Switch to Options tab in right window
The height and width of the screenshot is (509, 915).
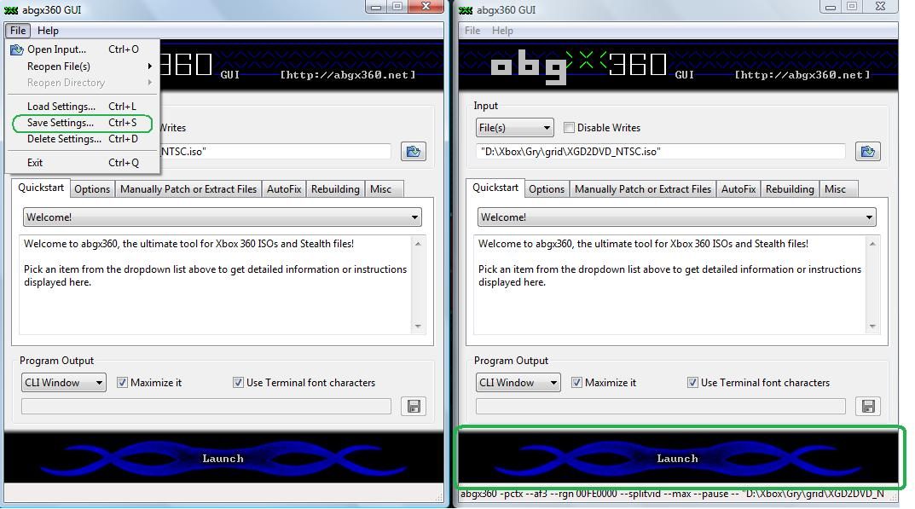tap(547, 189)
